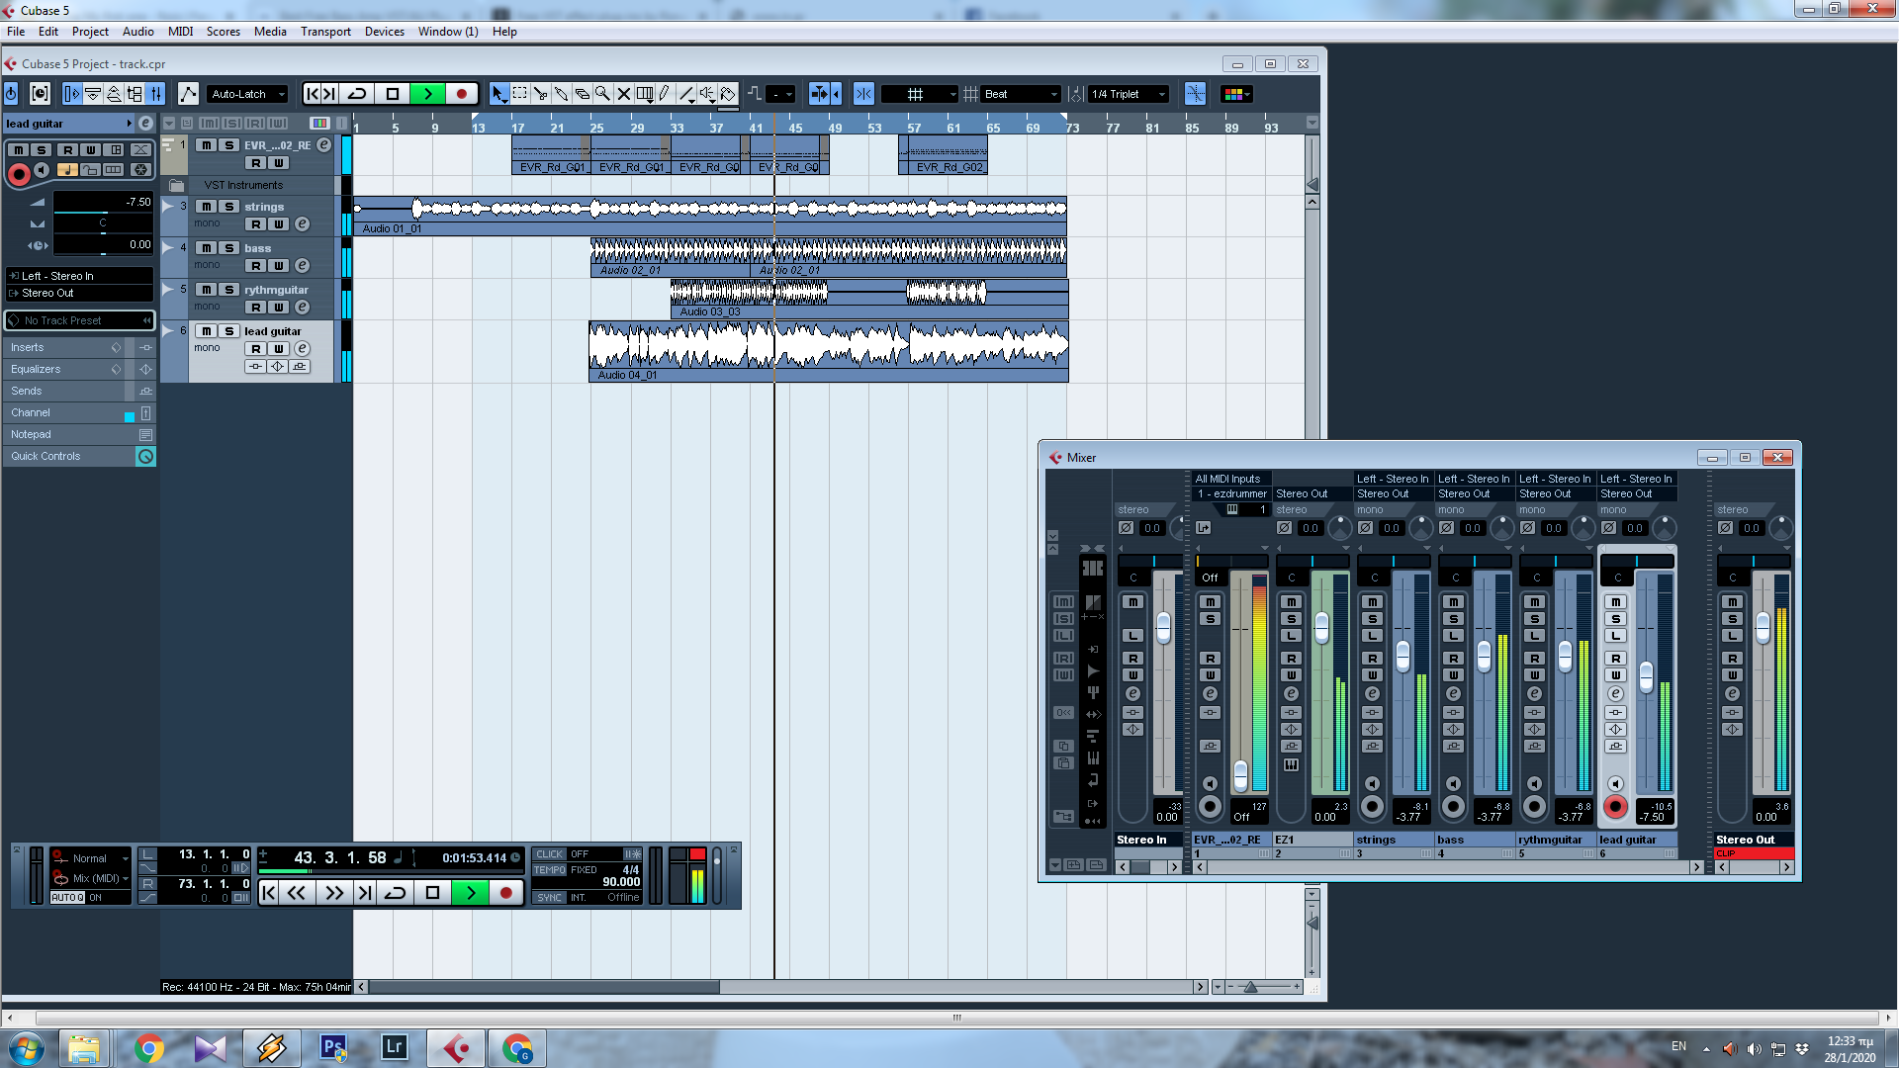This screenshot has height=1068, width=1899.
Task: Open the Devices menu
Action: tap(384, 32)
